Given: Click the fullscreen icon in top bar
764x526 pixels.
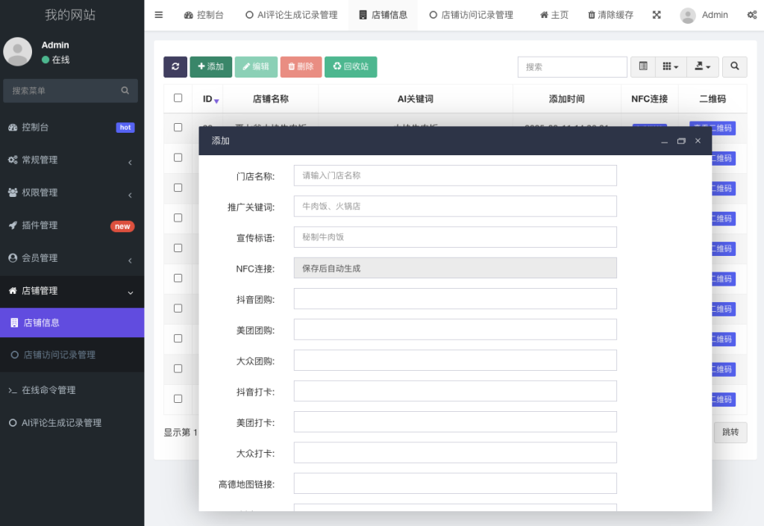Looking at the screenshot, I should pos(657,15).
